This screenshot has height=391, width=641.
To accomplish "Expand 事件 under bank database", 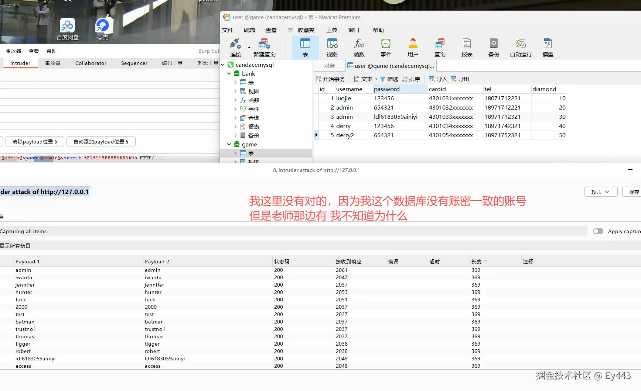I will 235,109.
